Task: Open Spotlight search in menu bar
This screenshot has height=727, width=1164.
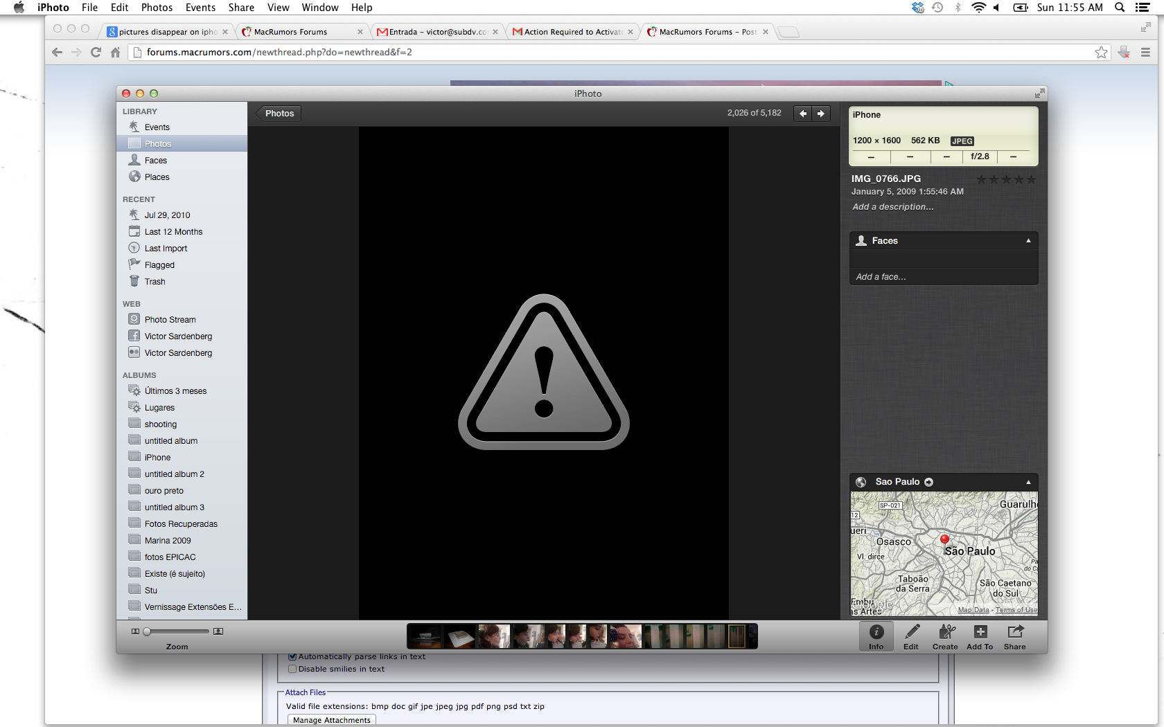Action: click(1120, 7)
